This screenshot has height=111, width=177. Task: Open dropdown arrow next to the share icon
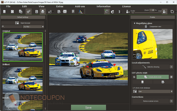(53, 11)
